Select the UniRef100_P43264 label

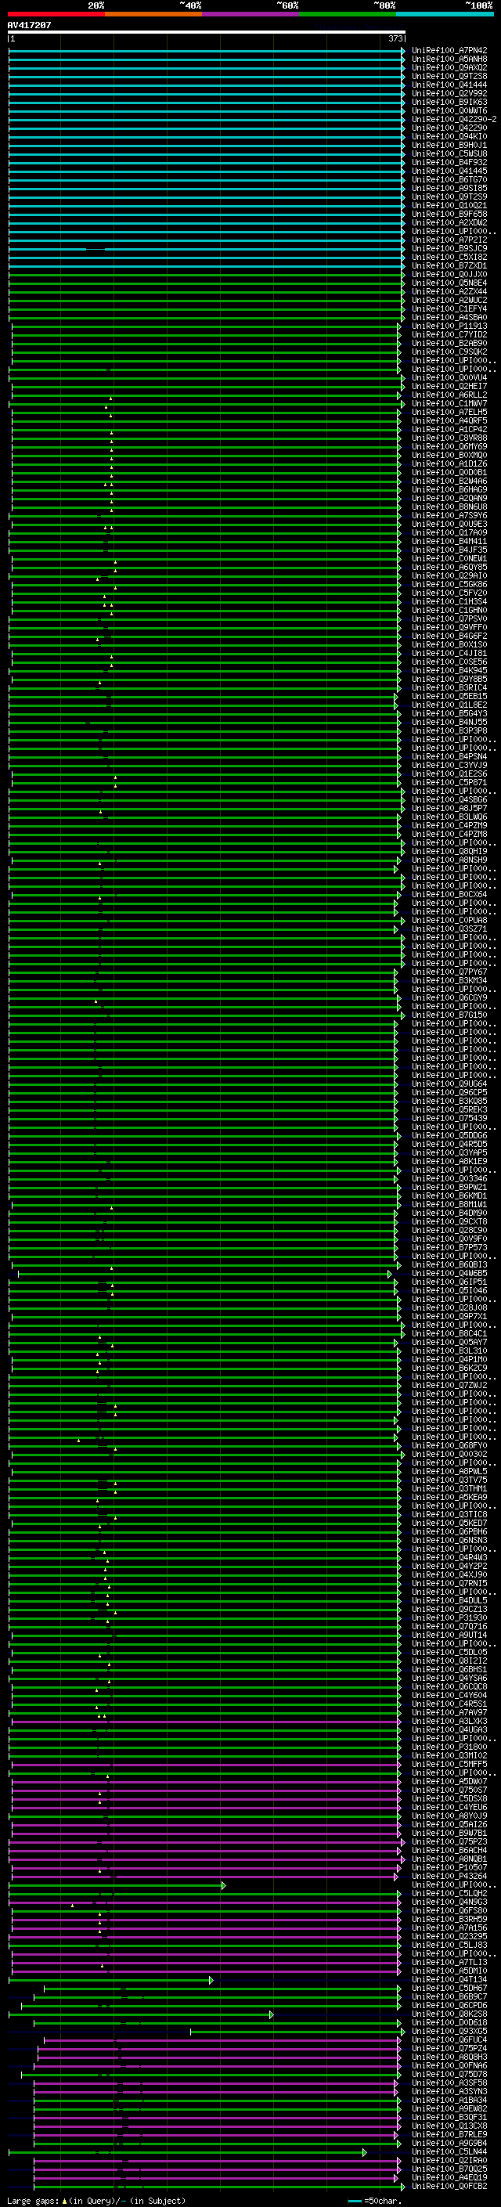click(449, 1875)
